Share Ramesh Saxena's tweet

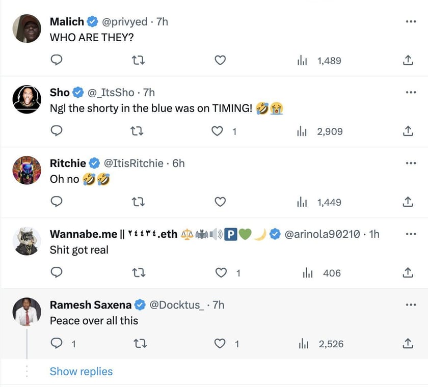(x=408, y=344)
